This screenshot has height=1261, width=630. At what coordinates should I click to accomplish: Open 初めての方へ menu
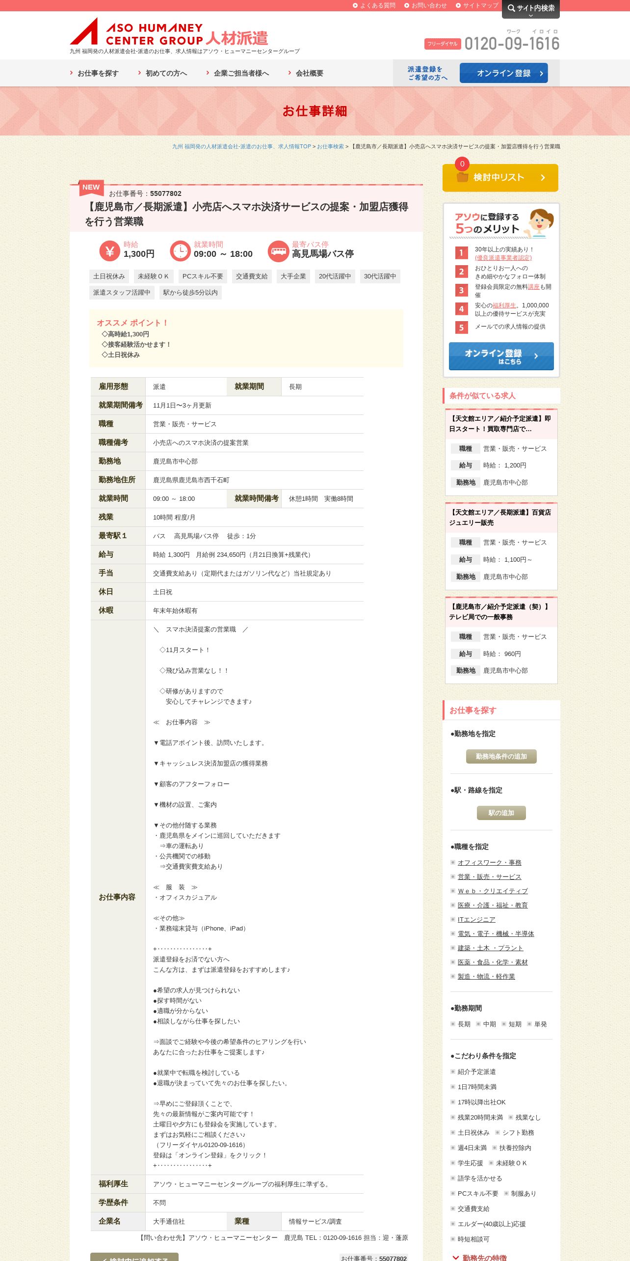coord(162,73)
